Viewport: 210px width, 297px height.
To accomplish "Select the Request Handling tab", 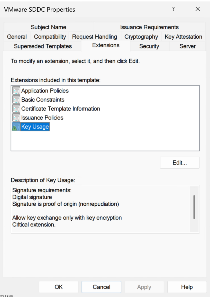I will click(x=95, y=37).
